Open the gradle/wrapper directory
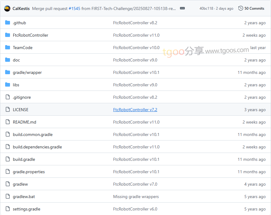Image resolution: width=271 pixels, height=215 pixels. [x=27, y=73]
